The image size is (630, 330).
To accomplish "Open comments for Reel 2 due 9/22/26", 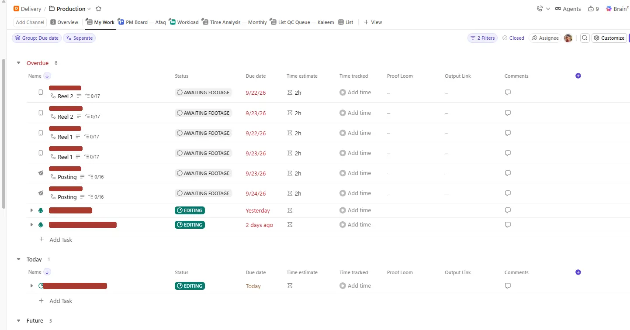I will (x=508, y=93).
